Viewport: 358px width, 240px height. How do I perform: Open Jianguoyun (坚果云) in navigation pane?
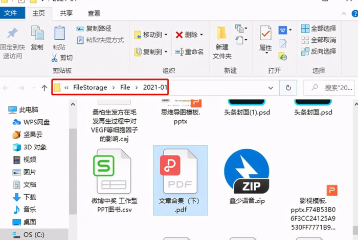[x=28, y=135]
